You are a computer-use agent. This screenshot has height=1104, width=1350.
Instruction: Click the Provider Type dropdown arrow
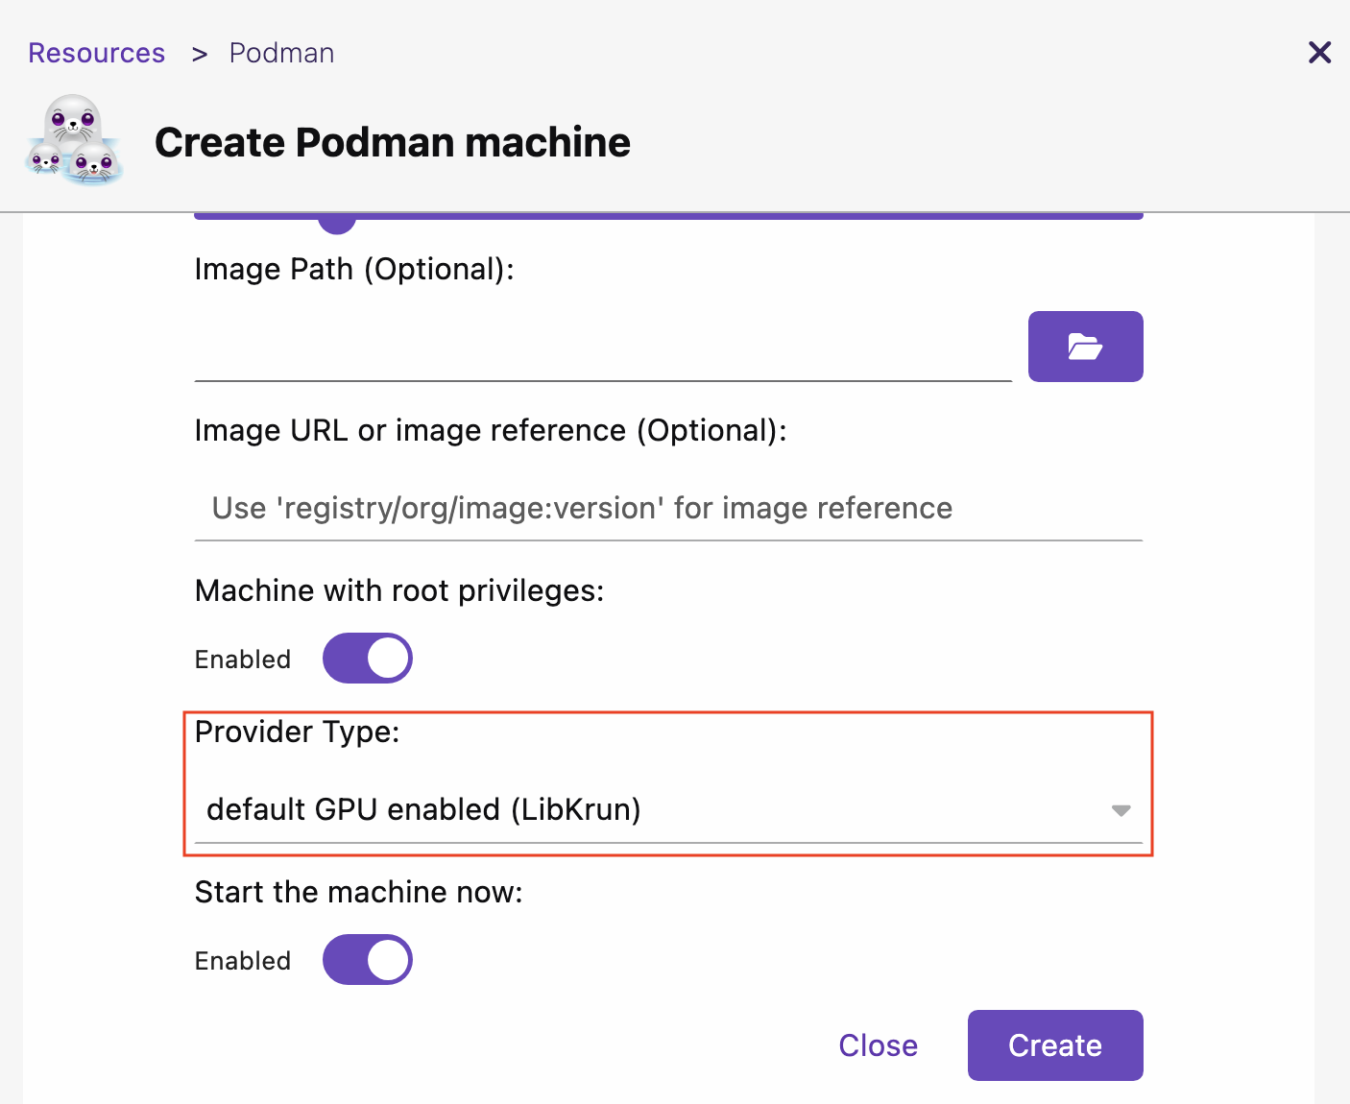pyautogui.click(x=1121, y=811)
